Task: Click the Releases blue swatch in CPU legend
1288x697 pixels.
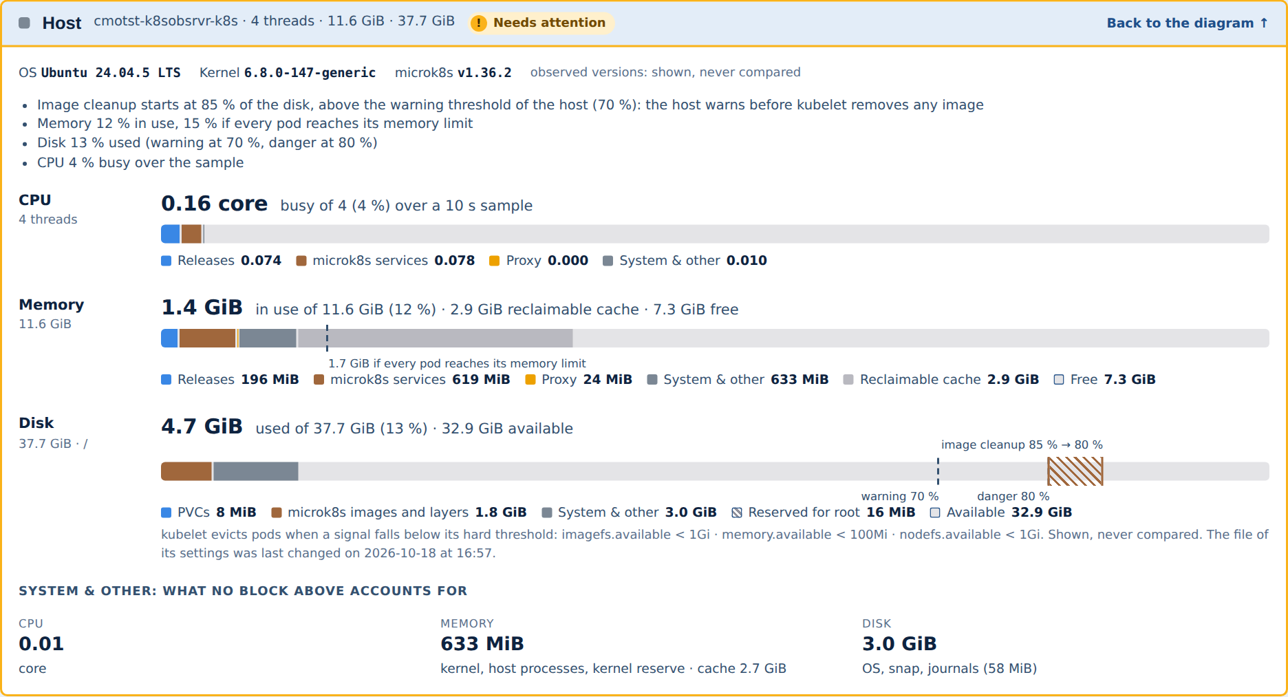Action: tap(166, 261)
